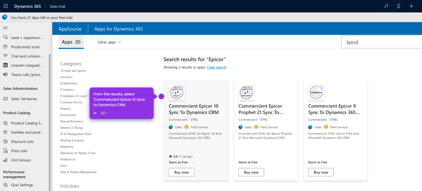
Task: Select AI Apps and Agents category
Action: tap(73, 71)
